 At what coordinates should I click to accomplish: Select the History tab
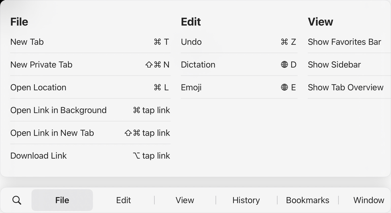[x=246, y=200]
